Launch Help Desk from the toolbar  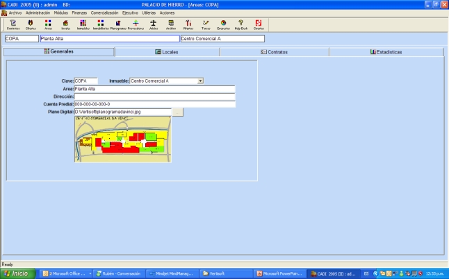(240, 24)
